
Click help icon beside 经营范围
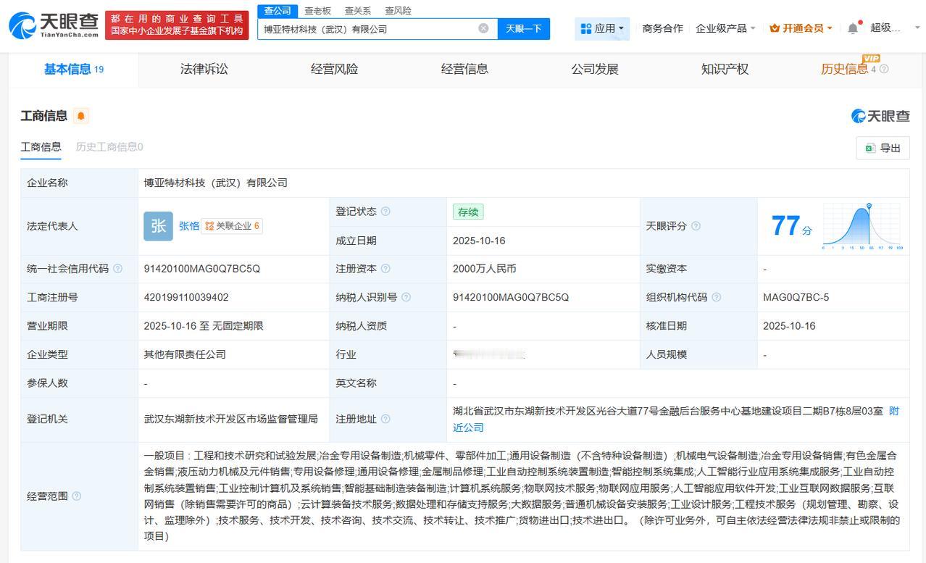pos(77,496)
